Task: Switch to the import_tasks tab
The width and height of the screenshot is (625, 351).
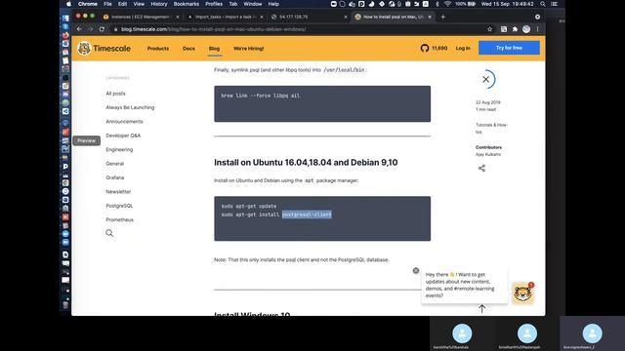Action: pos(225,17)
